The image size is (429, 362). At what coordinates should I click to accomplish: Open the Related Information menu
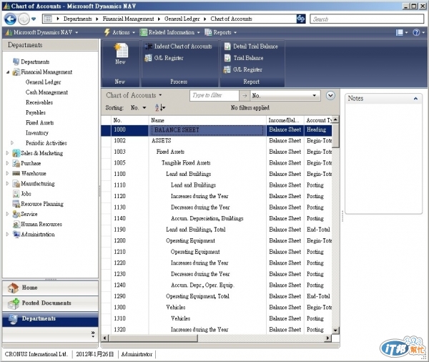point(170,32)
